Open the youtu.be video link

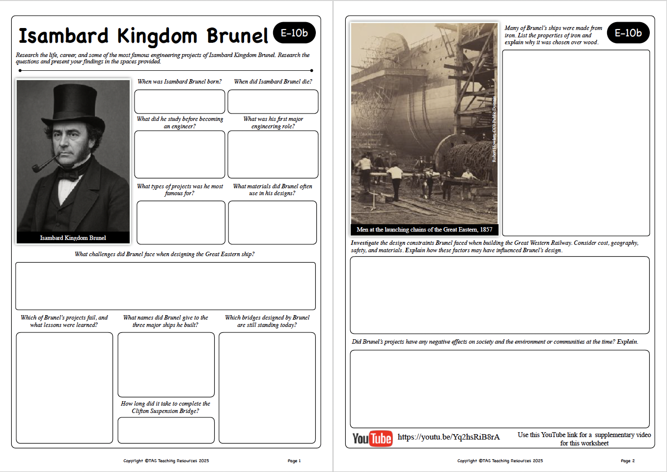coord(448,437)
